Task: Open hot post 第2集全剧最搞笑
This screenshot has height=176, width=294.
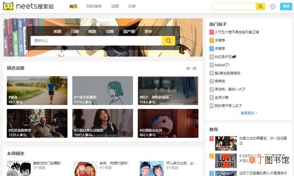Action: tap(227, 73)
